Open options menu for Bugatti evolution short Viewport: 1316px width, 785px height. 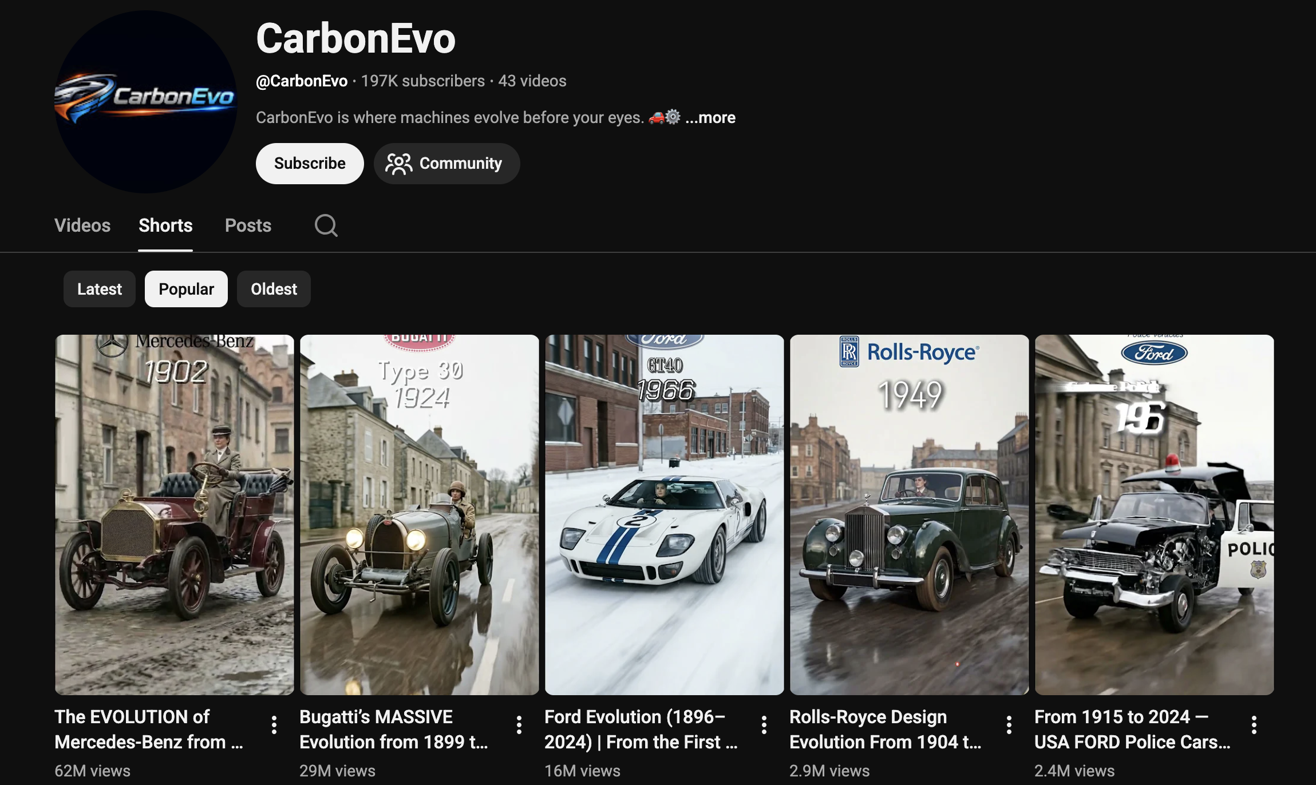tap(519, 725)
